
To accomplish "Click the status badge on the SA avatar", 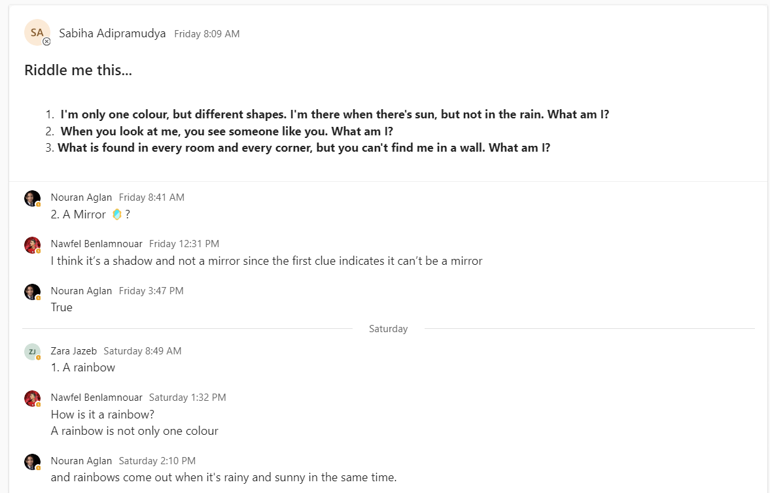I will (46, 41).
